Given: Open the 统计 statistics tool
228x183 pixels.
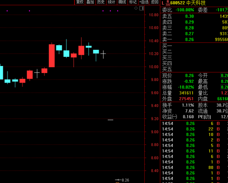Looking at the screenshot, I should click(112, 2).
